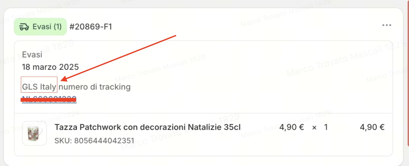The image size is (409, 166).
Task: Click the delivery truck icon in the badge
Action: 24,27
